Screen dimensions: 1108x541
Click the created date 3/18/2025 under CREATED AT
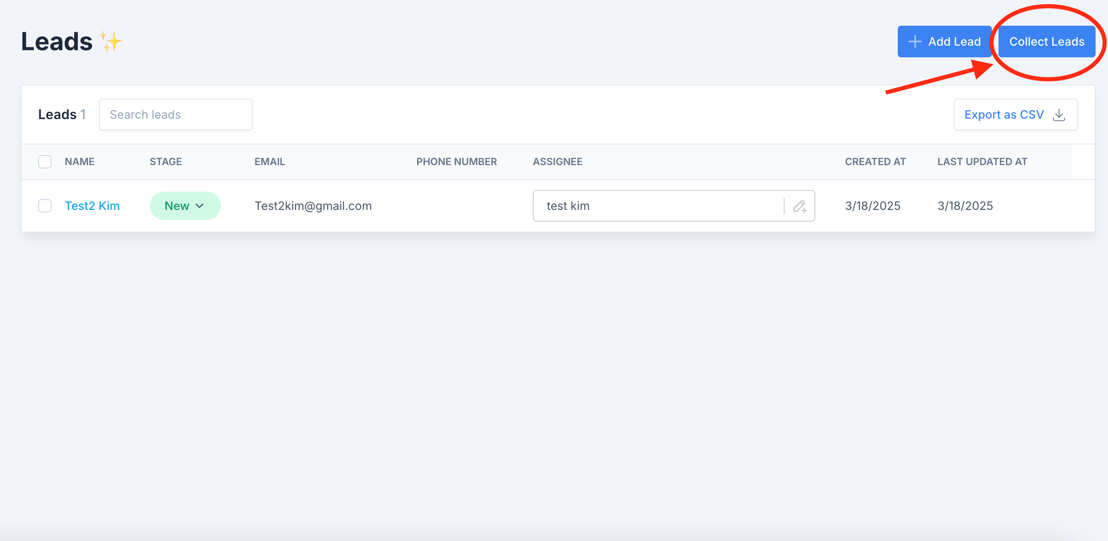[873, 206]
